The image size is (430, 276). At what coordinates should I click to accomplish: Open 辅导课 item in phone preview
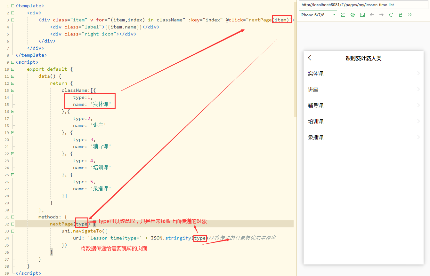[x=363, y=105]
